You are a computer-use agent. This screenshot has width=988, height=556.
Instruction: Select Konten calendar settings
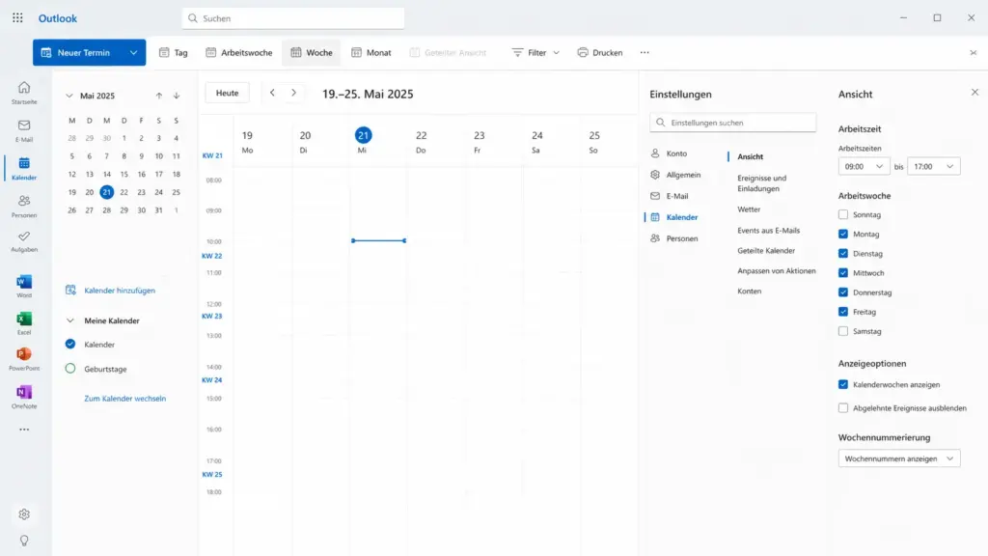pyautogui.click(x=749, y=292)
